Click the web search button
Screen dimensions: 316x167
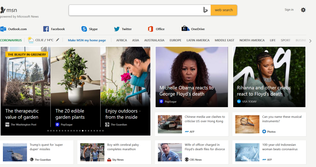224,10
